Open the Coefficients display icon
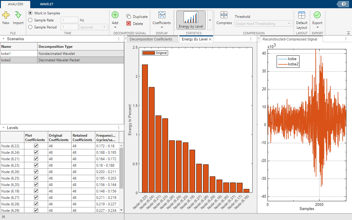This screenshot has width=352, height=220. [162, 15]
